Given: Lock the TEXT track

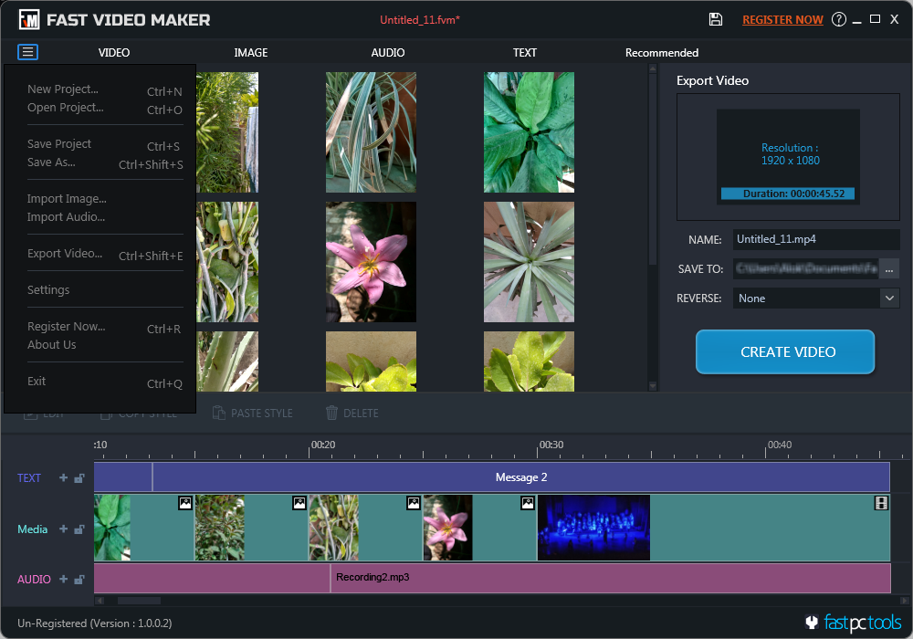Looking at the screenshot, I should click(79, 477).
